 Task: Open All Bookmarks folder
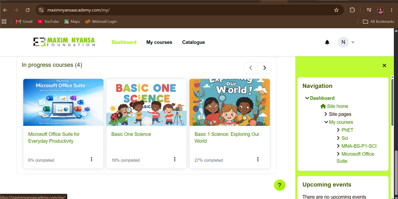(378, 22)
